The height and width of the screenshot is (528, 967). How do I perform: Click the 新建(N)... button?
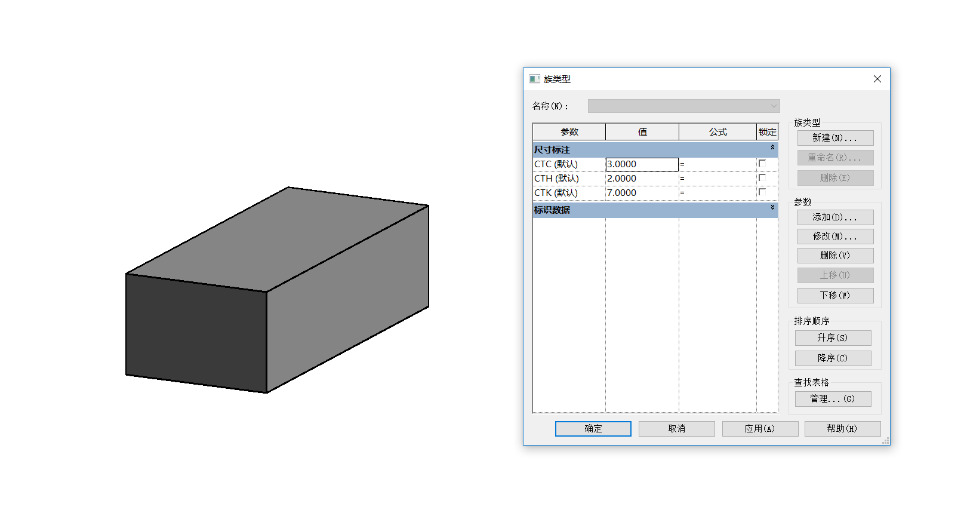click(x=835, y=138)
